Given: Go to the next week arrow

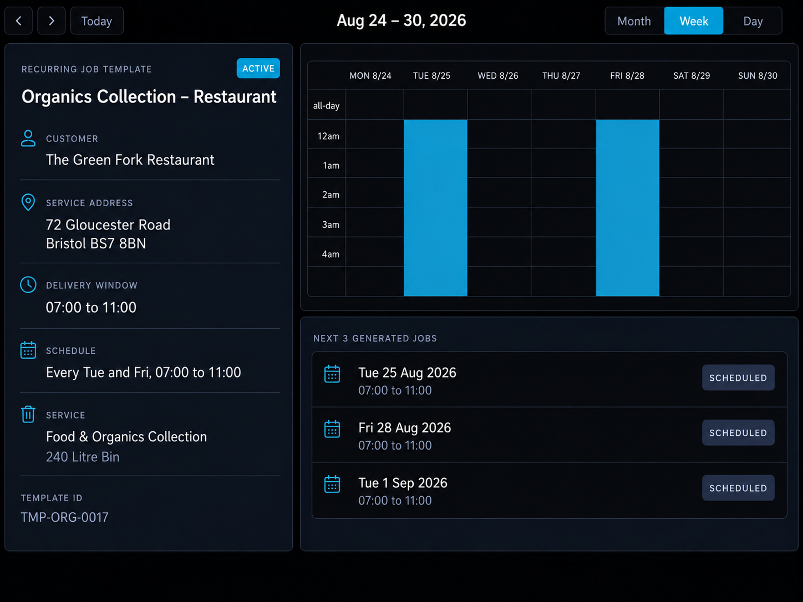Looking at the screenshot, I should tap(52, 21).
